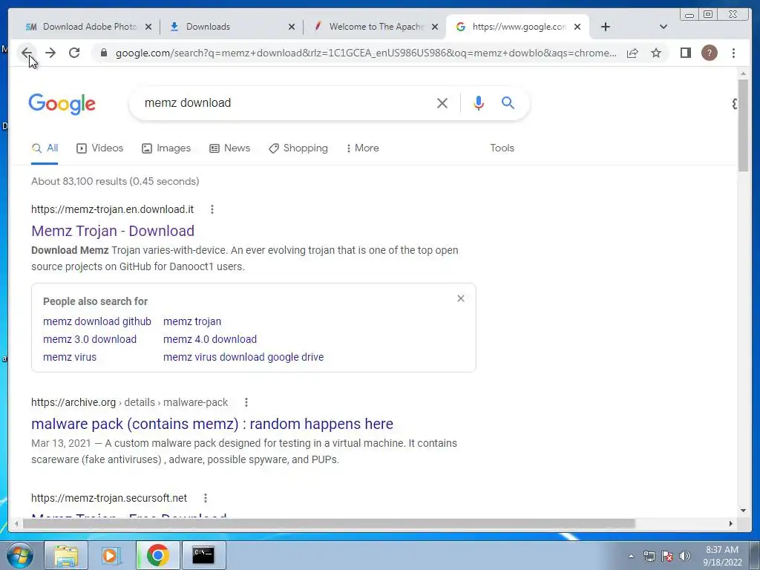The height and width of the screenshot is (570, 760).
Task: Click the scroll down arrow
Action: click(743, 510)
